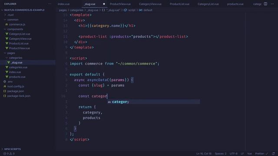Screen dimensions: 278x156
Task: Select _slug.vue in the explorer tree
Action: pyautogui.click(x=17, y=62)
